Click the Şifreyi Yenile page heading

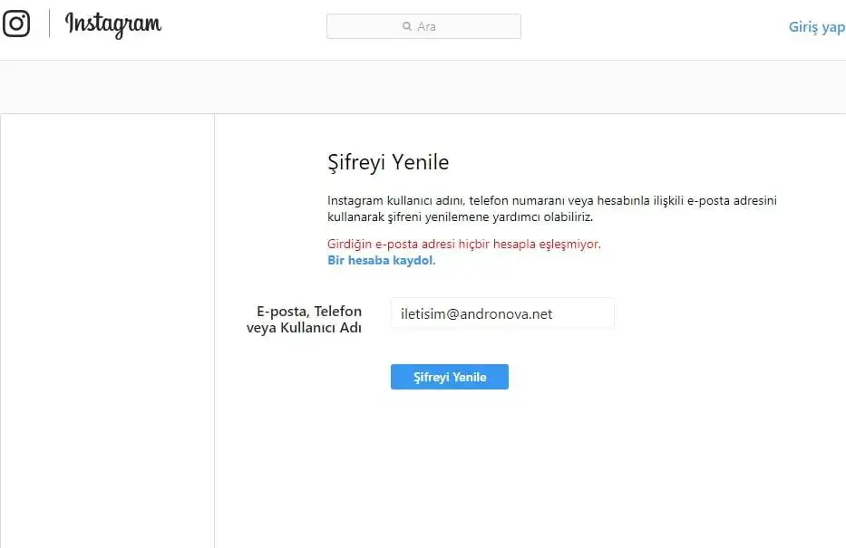[x=388, y=162]
